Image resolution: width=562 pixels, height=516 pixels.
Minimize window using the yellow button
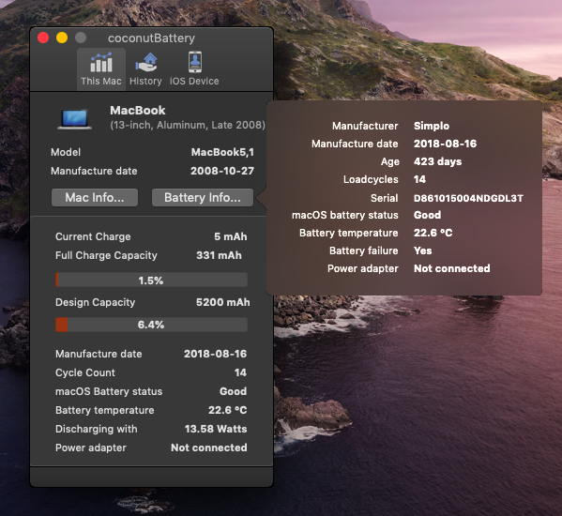pyautogui.click(x=62, y=38)
